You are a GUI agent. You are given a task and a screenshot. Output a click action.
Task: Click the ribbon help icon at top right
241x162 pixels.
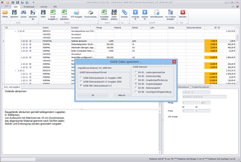238,6
